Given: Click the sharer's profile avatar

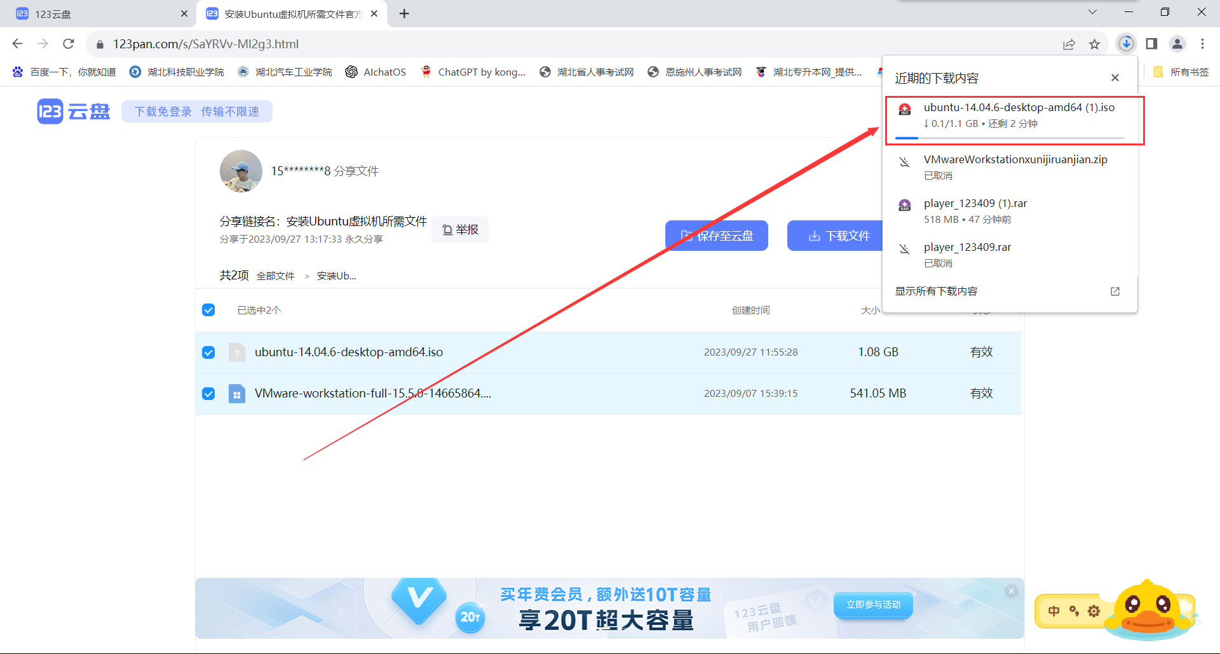Looking at the screenshot, I should pos(241,171).
